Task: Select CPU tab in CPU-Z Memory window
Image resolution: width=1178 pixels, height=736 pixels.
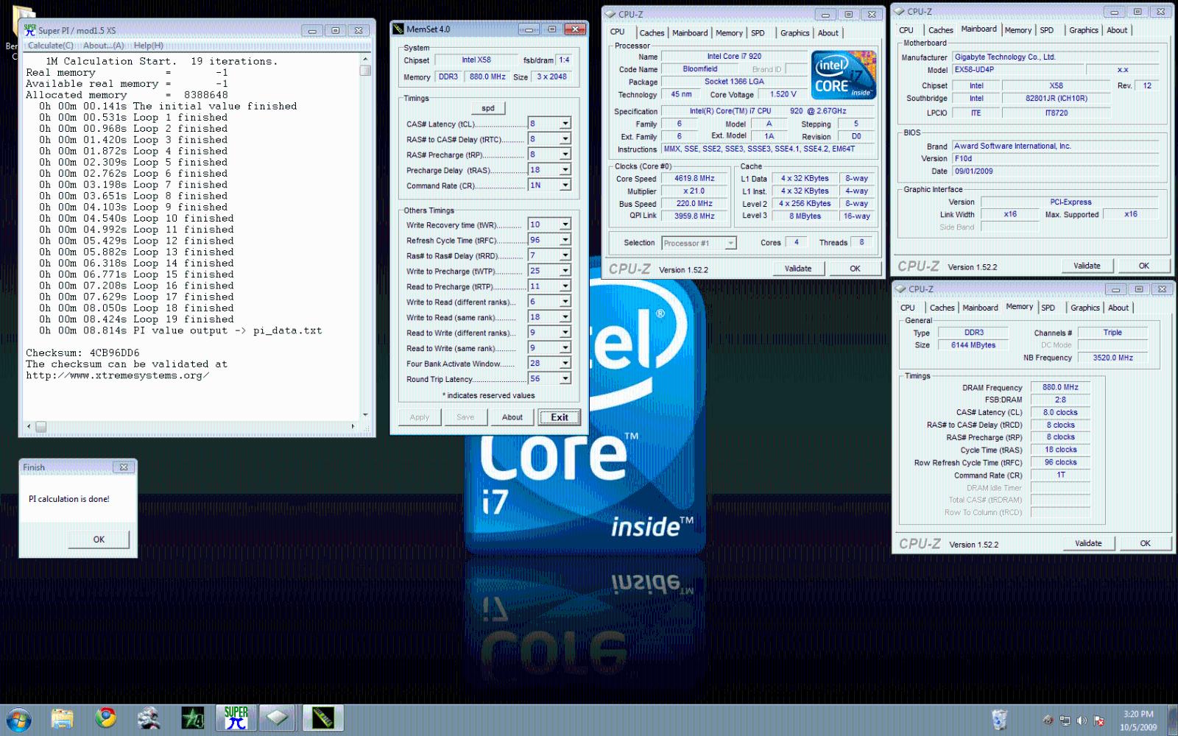Action: [x=907, y=308]
